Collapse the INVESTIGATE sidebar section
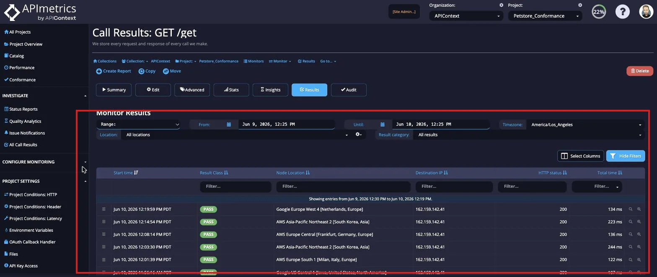 pyautogui.click(x=85, y=96)
